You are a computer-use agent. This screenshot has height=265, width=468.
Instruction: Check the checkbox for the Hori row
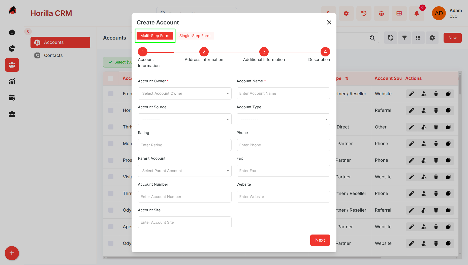111,110
